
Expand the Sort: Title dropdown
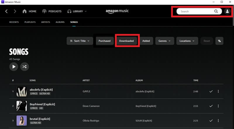coord(80,41)
